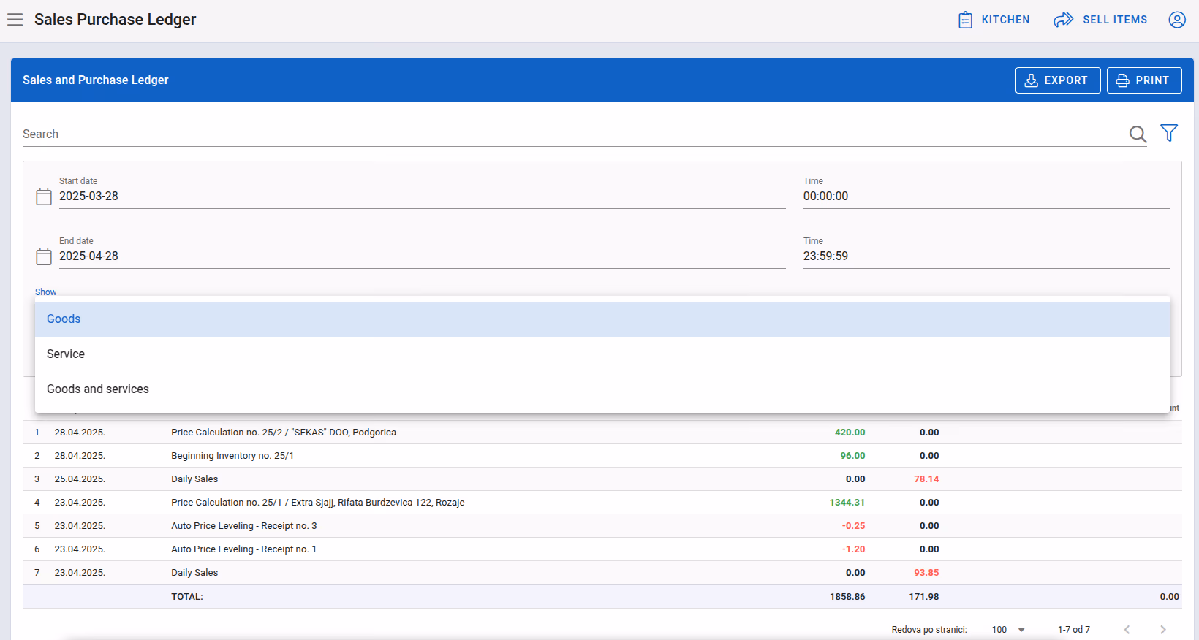Edit the End date field 2025-04-28
Image resolution: width=1199 pixels, height=640 pixels.
[422, 256]
